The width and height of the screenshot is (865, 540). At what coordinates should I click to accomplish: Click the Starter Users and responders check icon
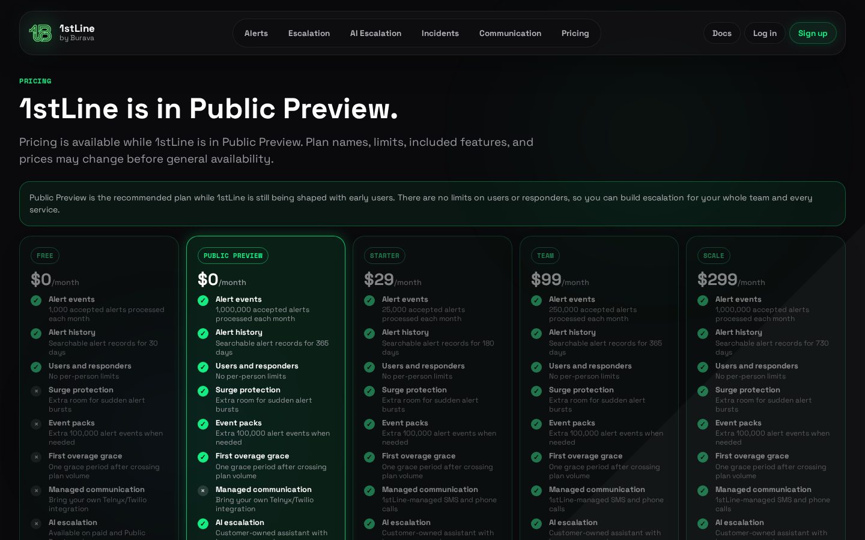point(369,367)
